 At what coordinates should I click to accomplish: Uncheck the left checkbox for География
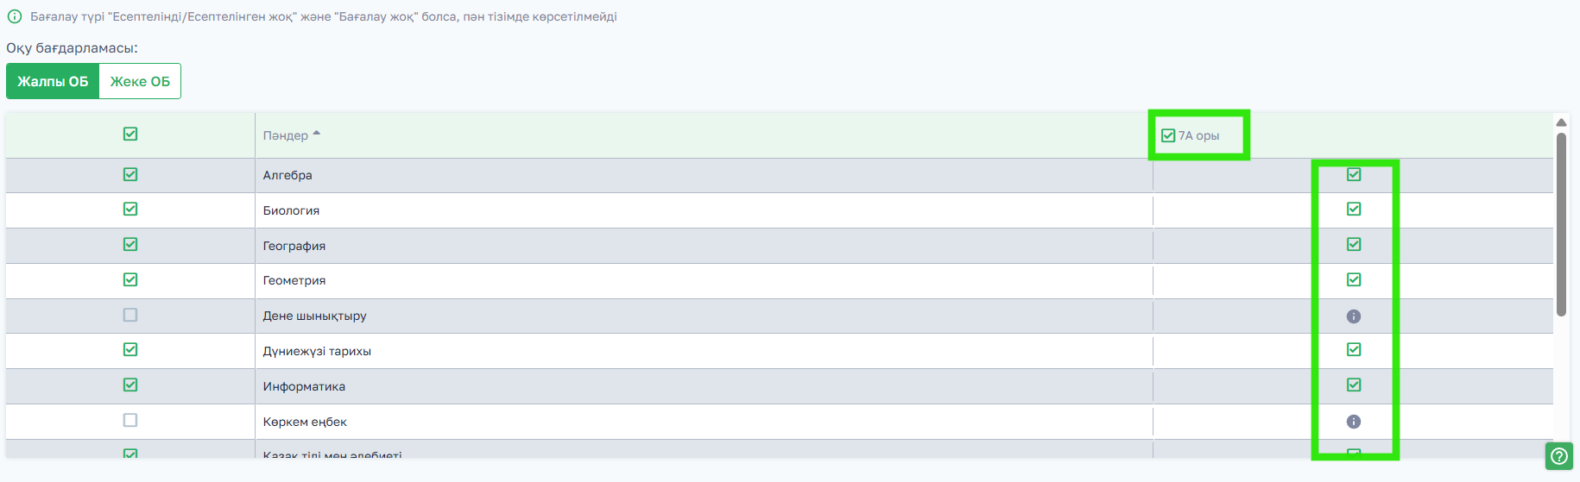pyautogui.click(x=130, y=244)
